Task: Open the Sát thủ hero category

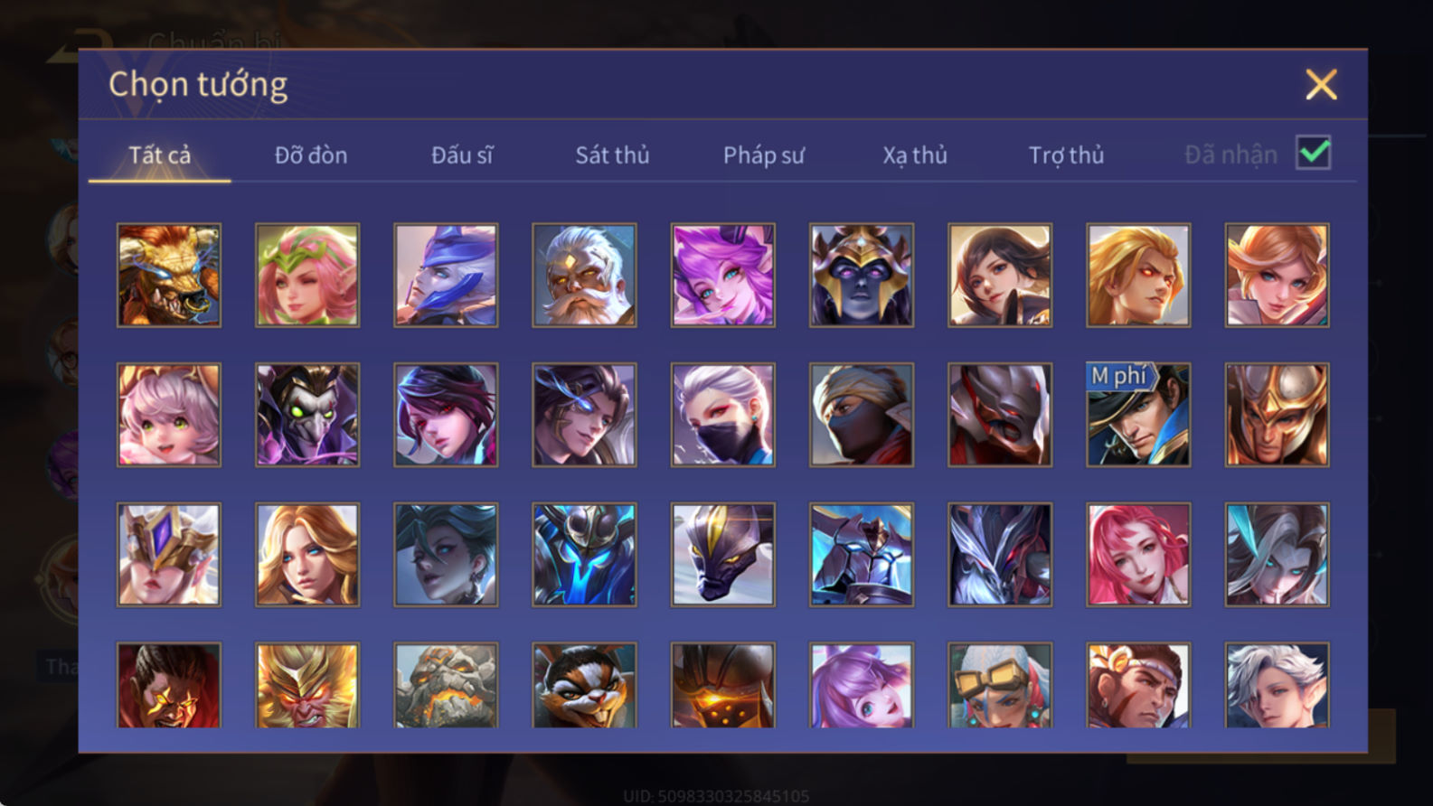Action: pos(612,155)
